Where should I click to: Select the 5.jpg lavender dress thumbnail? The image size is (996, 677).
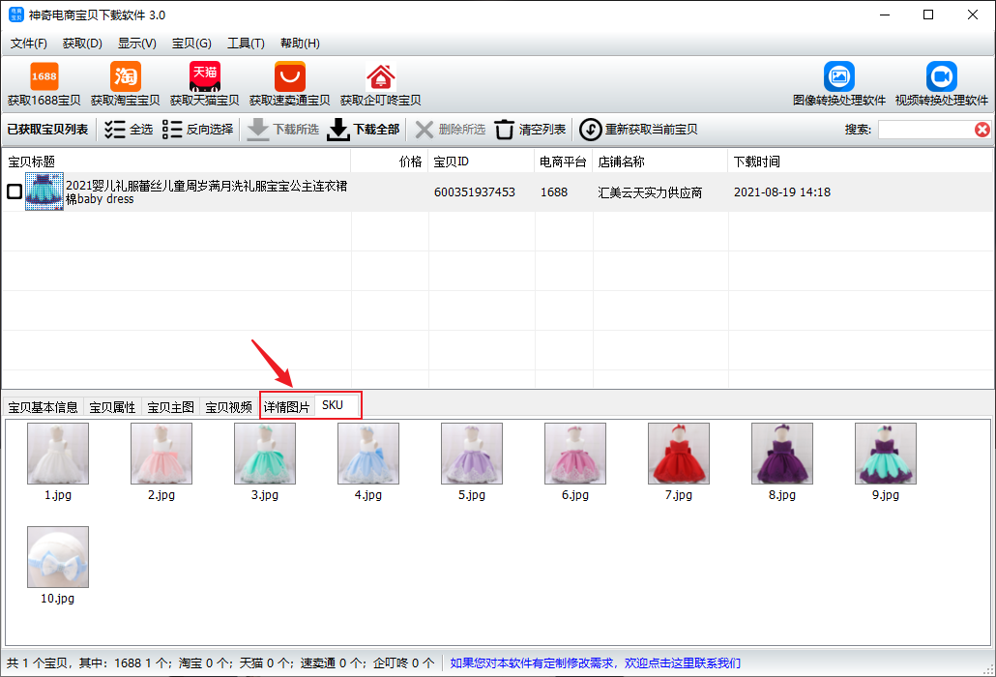[472, 454]
